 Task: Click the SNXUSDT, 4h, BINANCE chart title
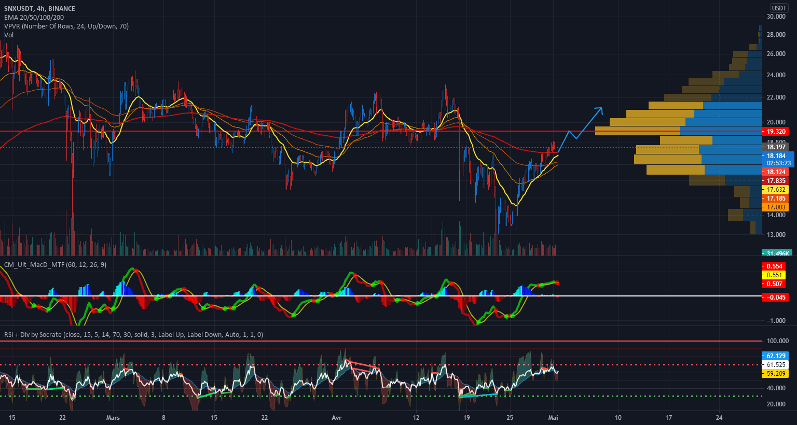pos(39,8)
